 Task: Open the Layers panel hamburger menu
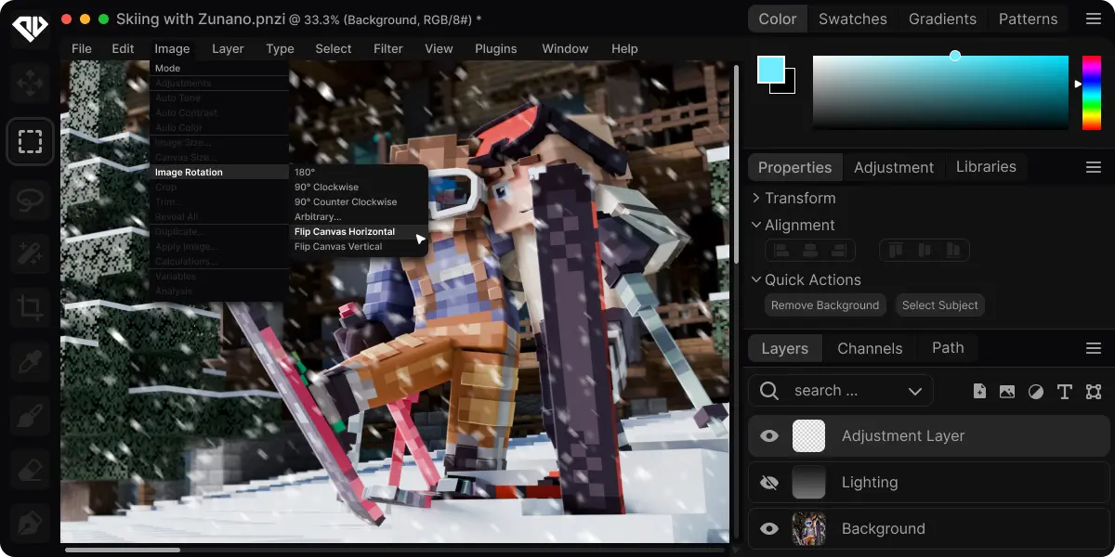tap(1094, 348)
